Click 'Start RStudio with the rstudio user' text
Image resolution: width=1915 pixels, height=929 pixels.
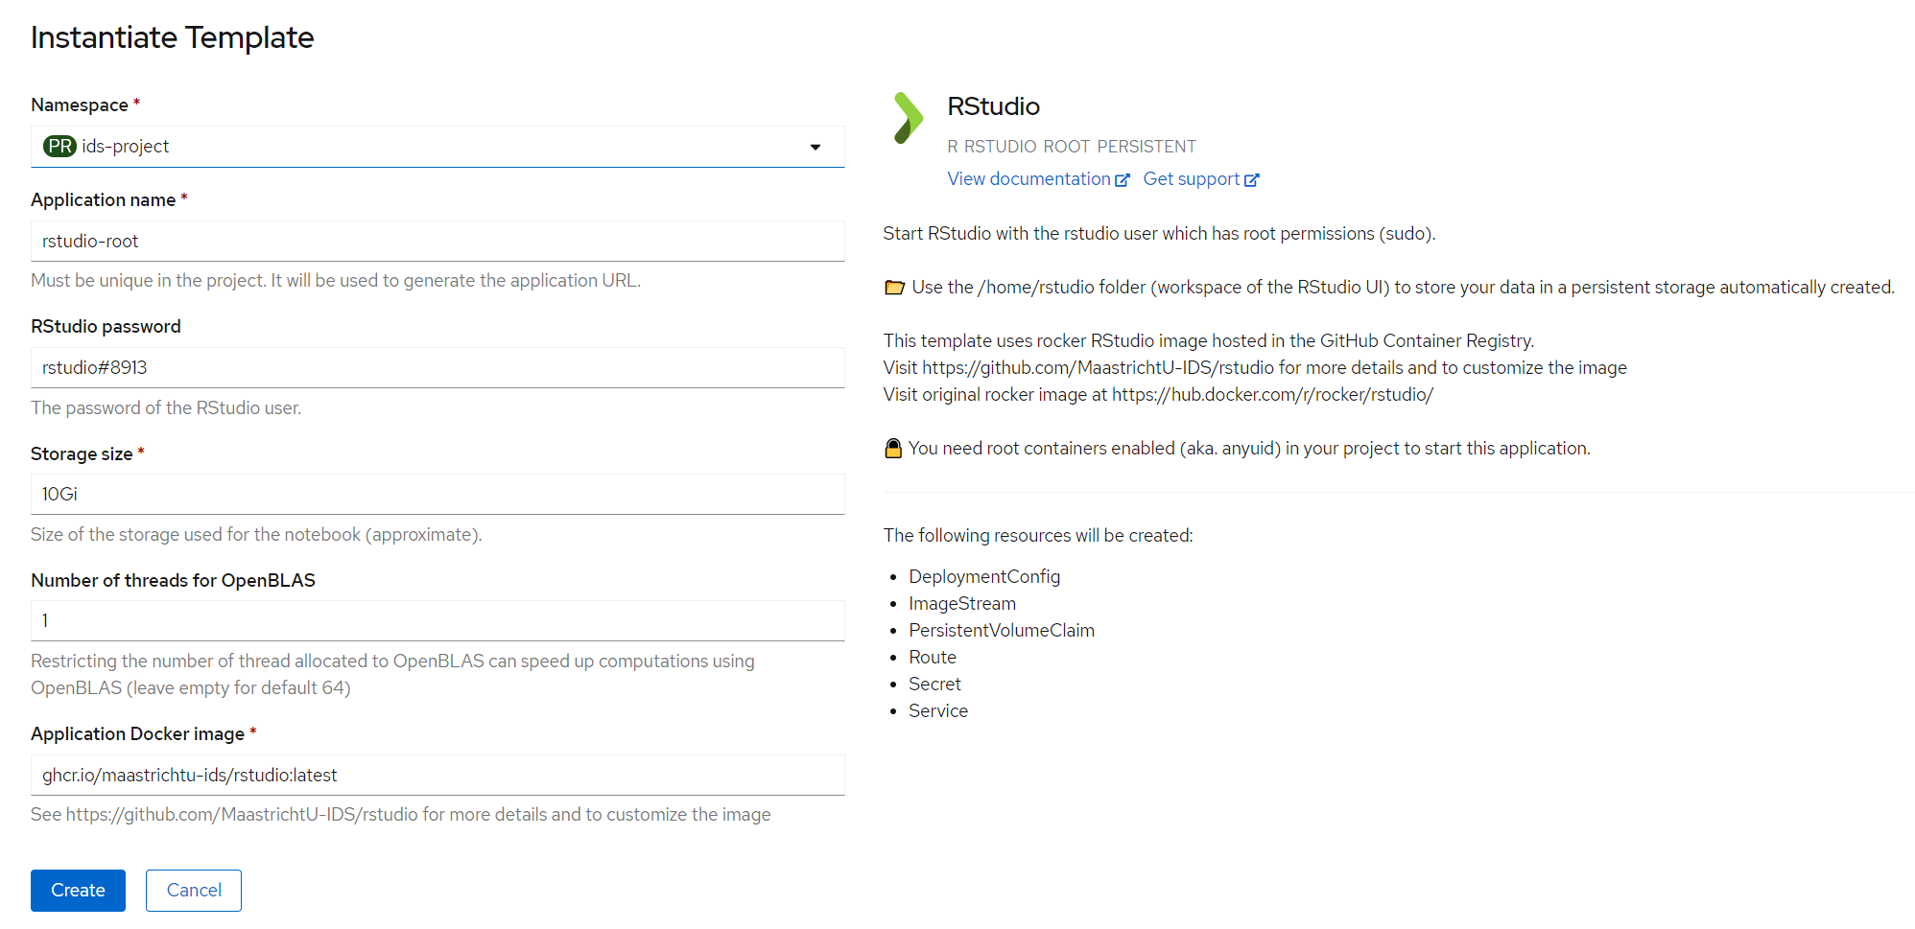point(1159,234)
